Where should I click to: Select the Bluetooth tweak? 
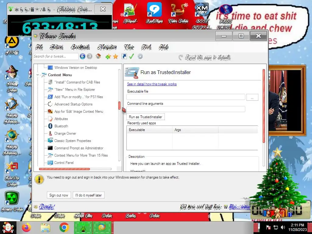point(61,126)
